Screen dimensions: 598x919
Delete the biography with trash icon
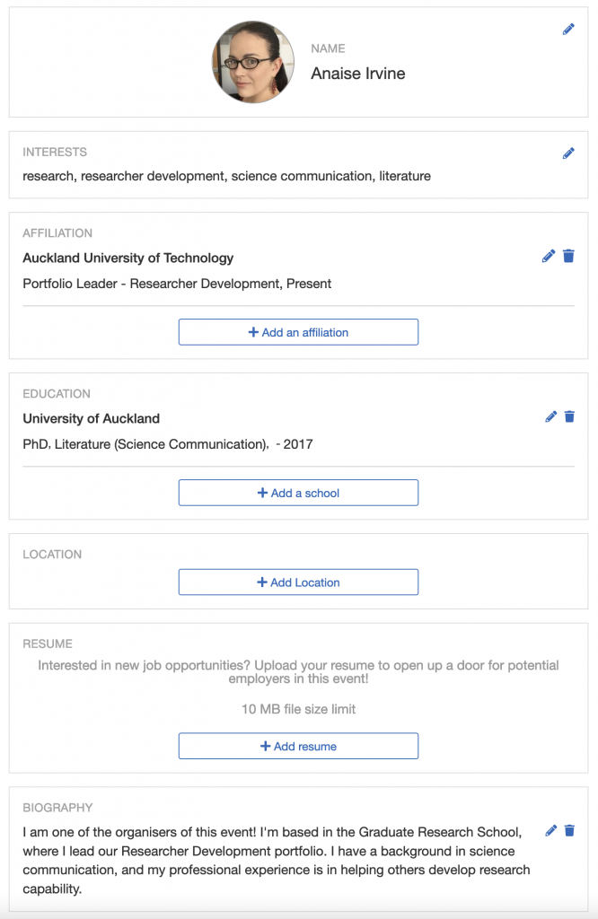[x=569, y=830]
